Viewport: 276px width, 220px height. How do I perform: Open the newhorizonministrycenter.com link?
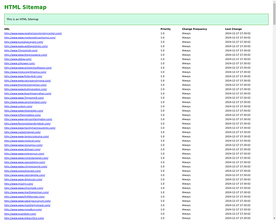(33, 33)
